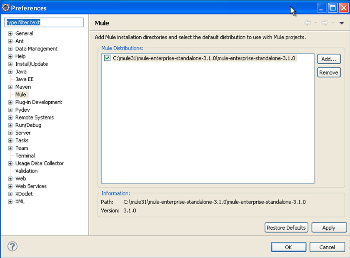Expand the Web Services node
Screen dimensions: 350x258
click(x=10, y=186)
